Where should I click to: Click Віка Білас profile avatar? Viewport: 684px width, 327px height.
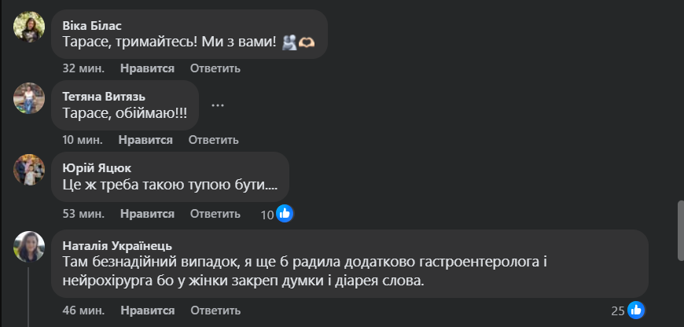tap(29, 26)
